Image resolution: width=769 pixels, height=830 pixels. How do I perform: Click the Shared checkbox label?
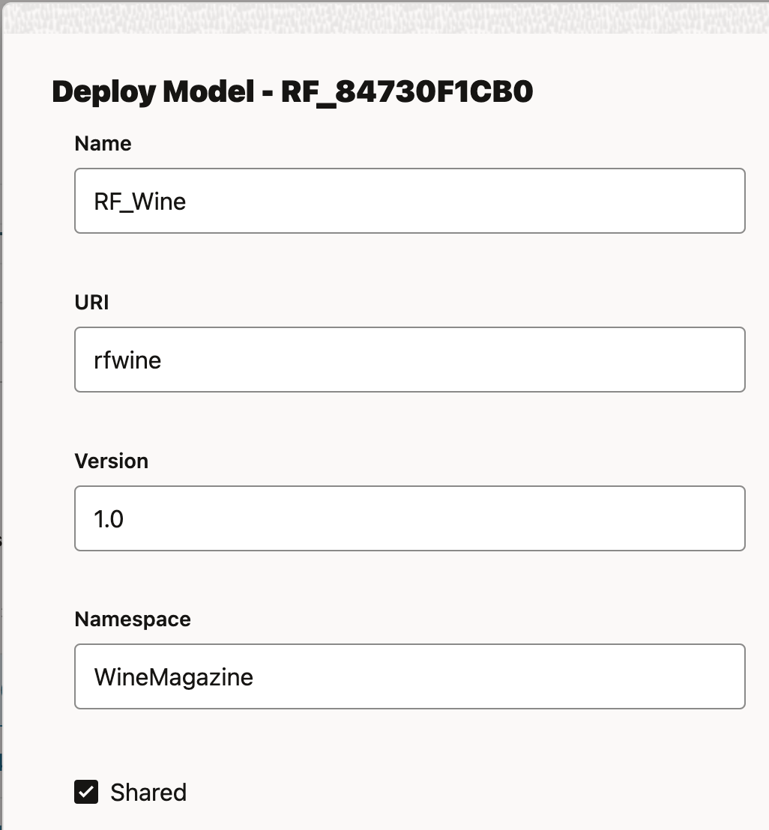[148, 792]
